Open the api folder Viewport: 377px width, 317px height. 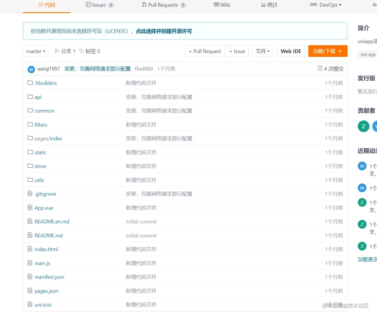click(38, 97)
